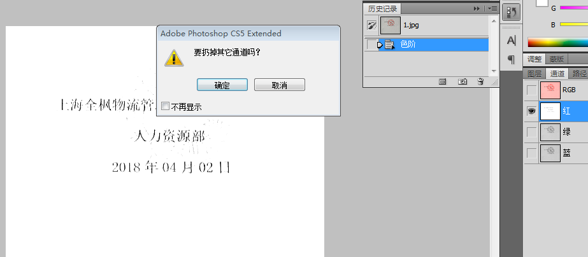The height and width of the screenshot is (257, 588).
Task: Set history brush source for 1.jpg
Action: (371, 25)
